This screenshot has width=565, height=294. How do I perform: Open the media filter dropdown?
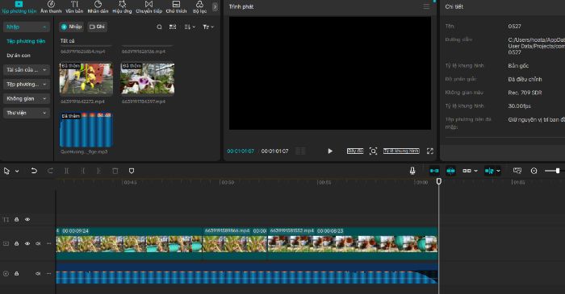(208, 27)
